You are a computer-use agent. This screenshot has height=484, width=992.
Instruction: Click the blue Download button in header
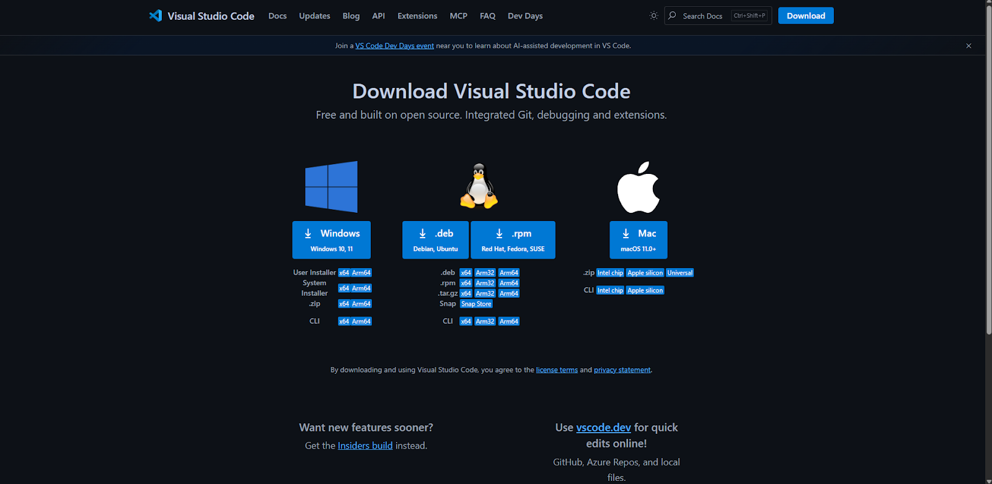coord(805,16)
